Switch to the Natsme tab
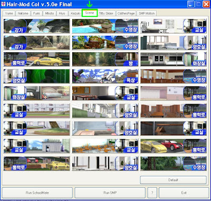Image resolution: width=211 pixels, height=201 pixels. 23,13
